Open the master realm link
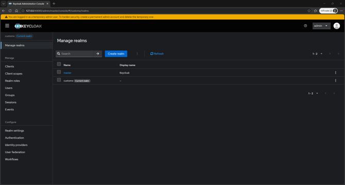The width and height of the screenshot is (345, 185). point(67,73)
